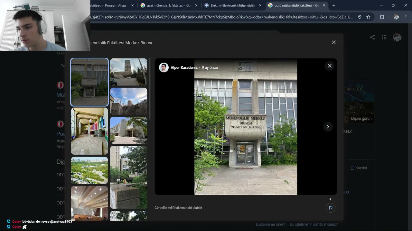This screenshot has width=412, height=231.
Task: Open 'Bu işletmenin sahibi misiniz?' link
Action: point(314,225)
